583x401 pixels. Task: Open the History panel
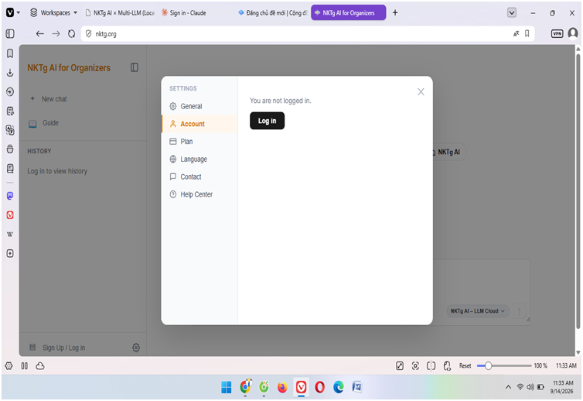click(x=10, y=91)
